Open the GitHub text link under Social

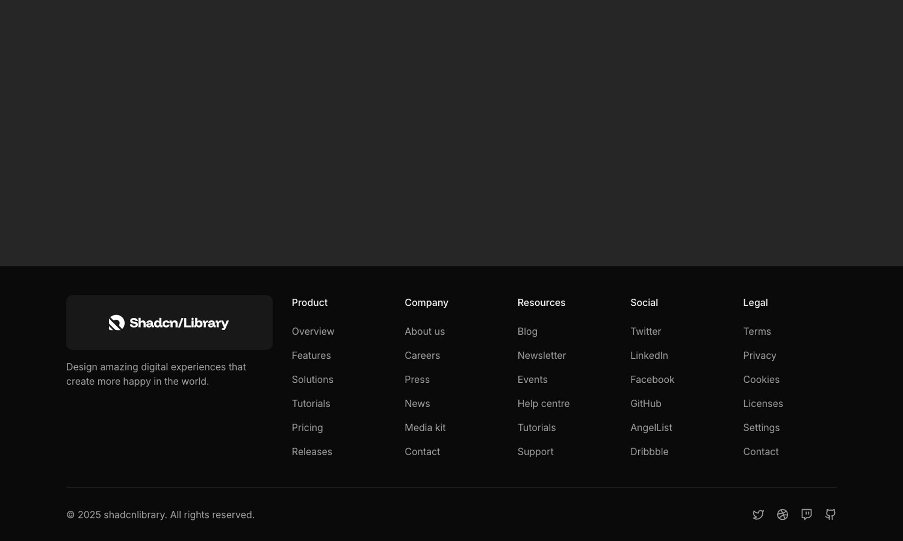646,403
